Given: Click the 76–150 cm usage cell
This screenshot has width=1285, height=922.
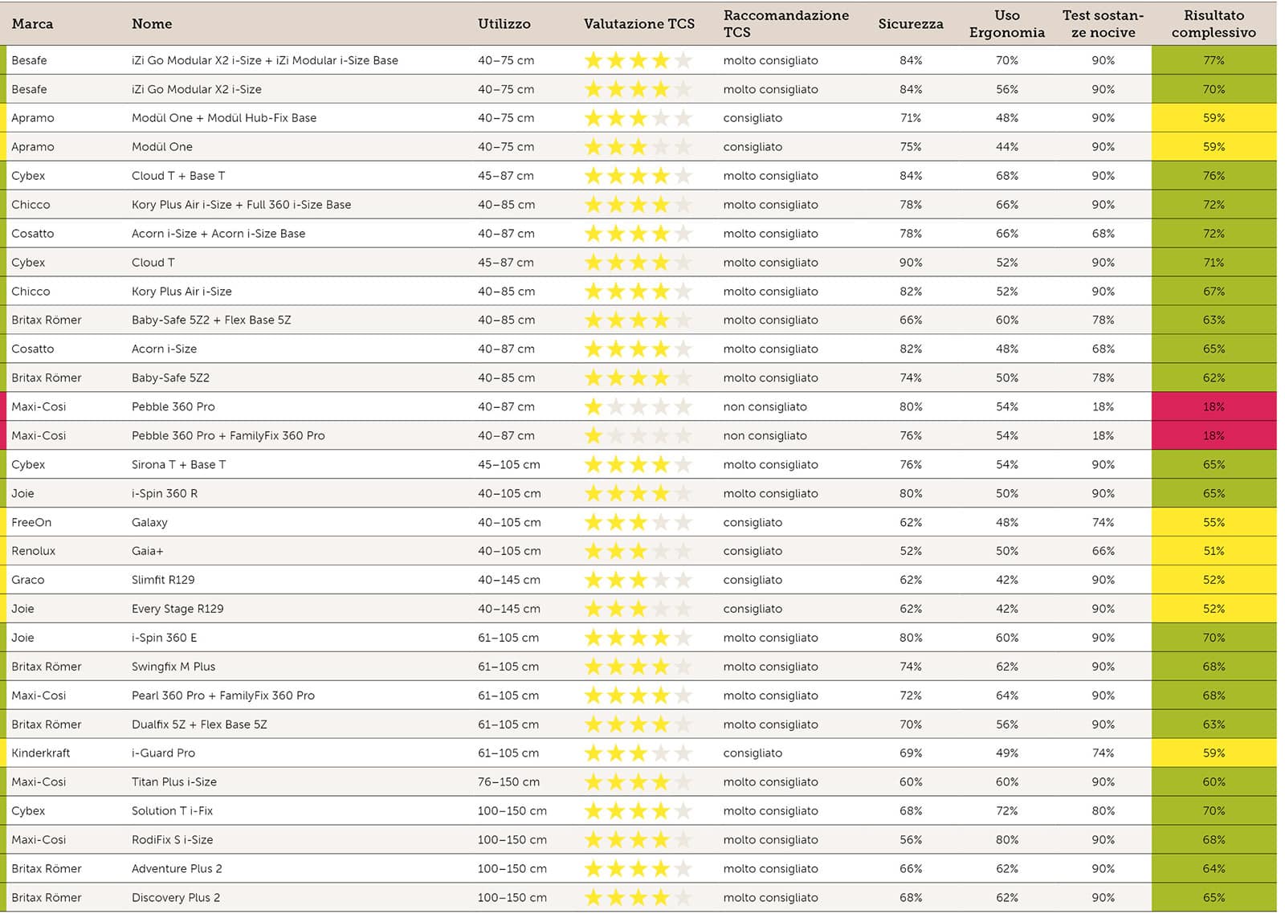Looking at the screenshot, I should point(509,782).
